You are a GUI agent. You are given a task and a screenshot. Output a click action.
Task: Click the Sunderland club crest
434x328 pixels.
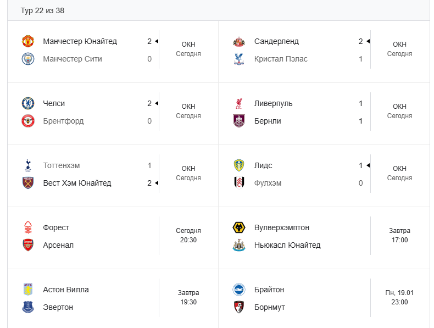coord(239,41)
